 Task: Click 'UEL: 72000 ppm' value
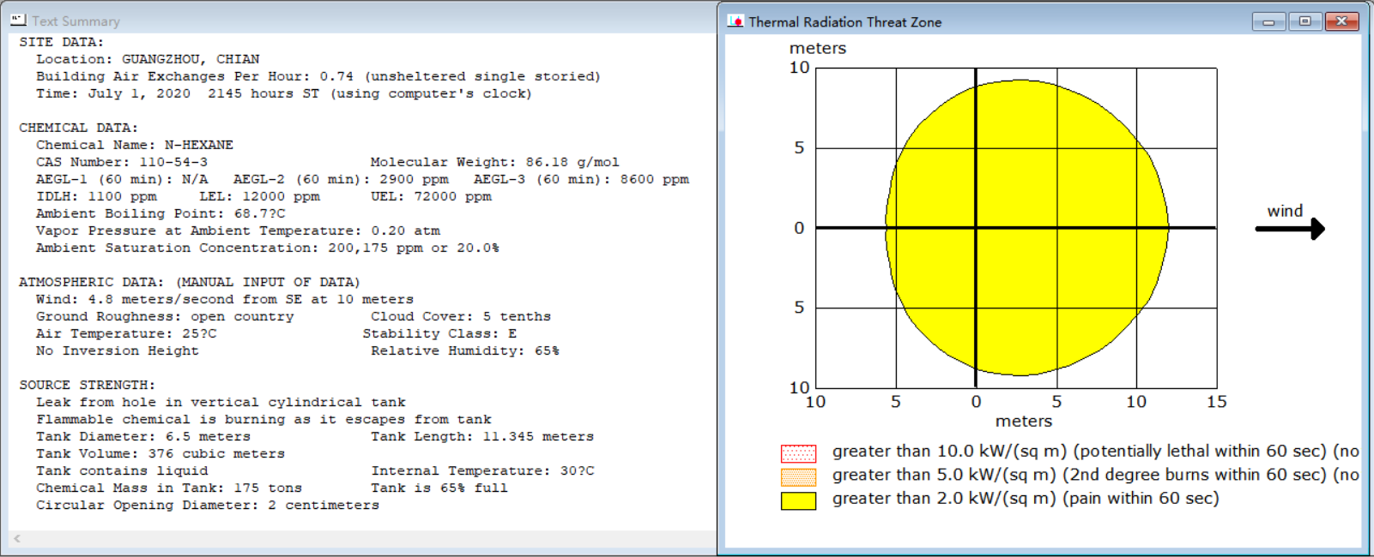point(431,196)
